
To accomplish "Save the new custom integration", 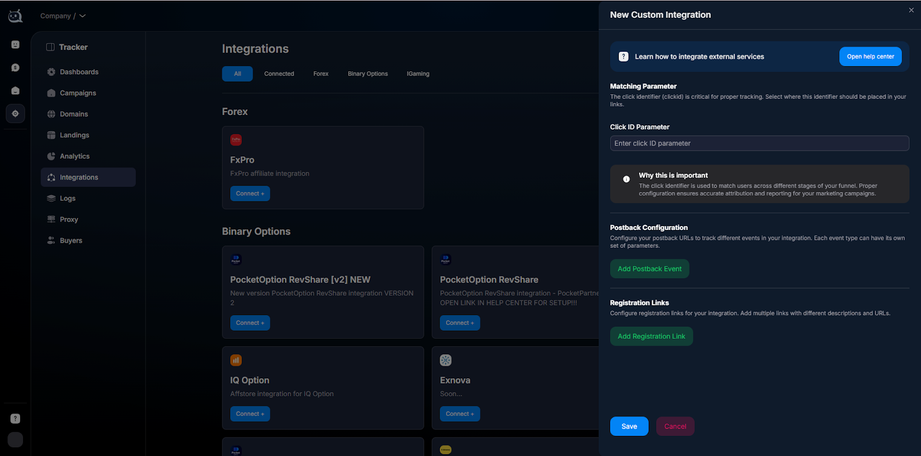I will [x=629, y=426].
